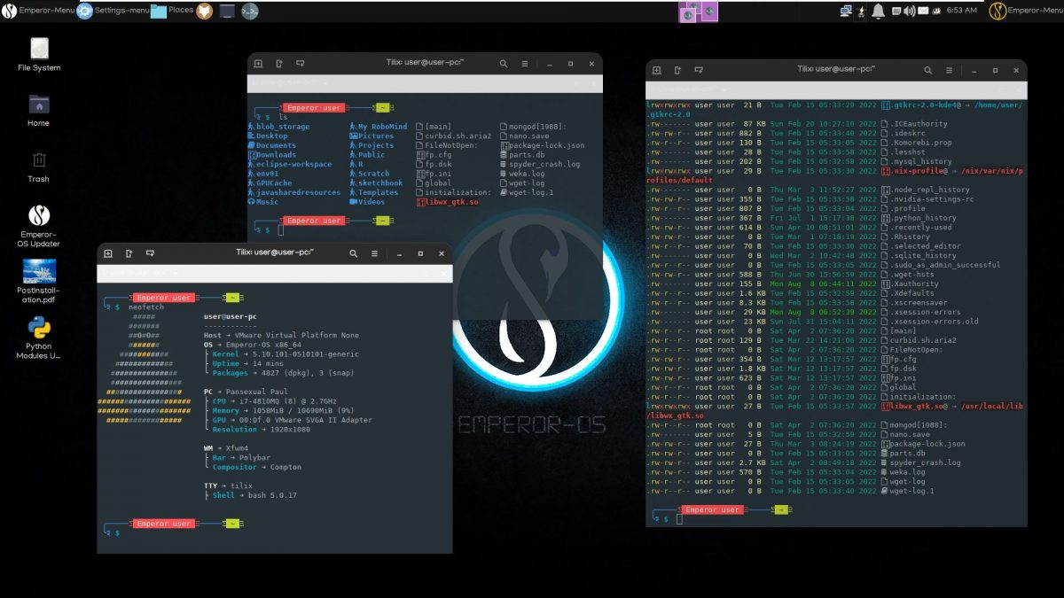1064x598 pixels.
Task: Open the network icon in the system tray
Action: [x=845, y=11]
